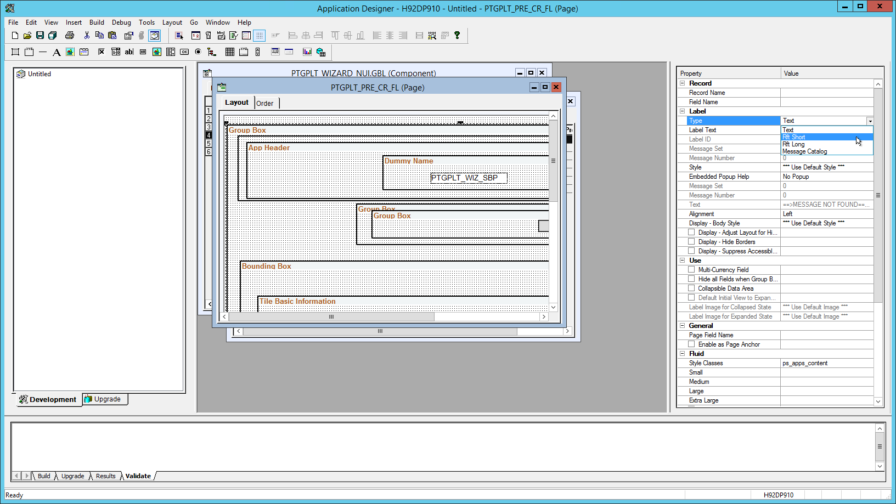Viewport: 896px width, 504px height.
Task: Choose Rft Long in Type list
Action: point(827,144)
